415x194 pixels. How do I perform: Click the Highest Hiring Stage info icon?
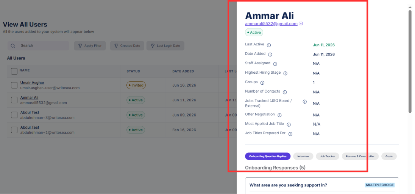tap(286, 73)
